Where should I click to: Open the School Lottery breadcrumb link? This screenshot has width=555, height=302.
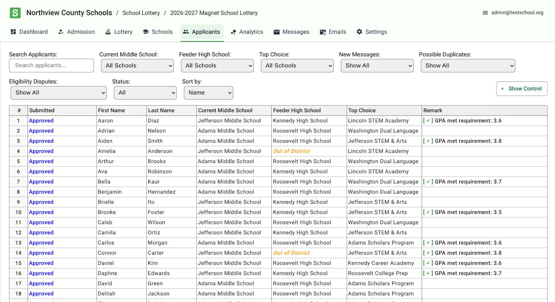[x=141, y=13]
